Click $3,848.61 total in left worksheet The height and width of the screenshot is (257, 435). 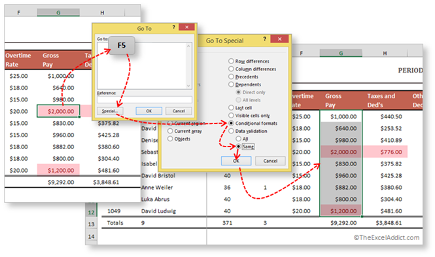tap(106, 182)
